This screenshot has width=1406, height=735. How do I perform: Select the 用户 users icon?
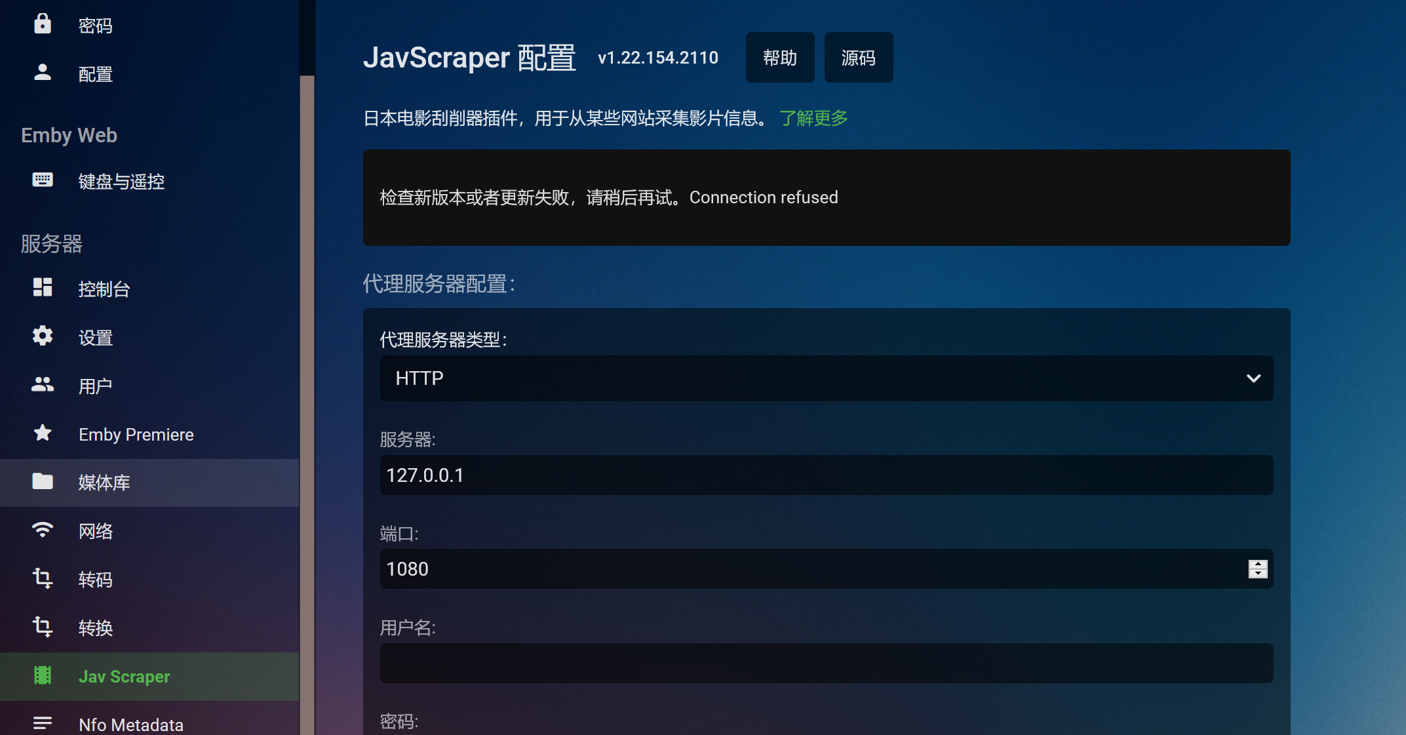[42, 385]
